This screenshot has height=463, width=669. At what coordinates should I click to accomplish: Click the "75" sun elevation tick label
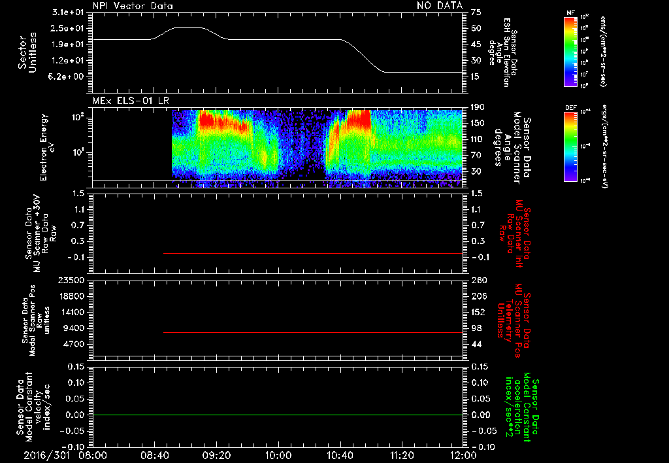click(476, 12)
